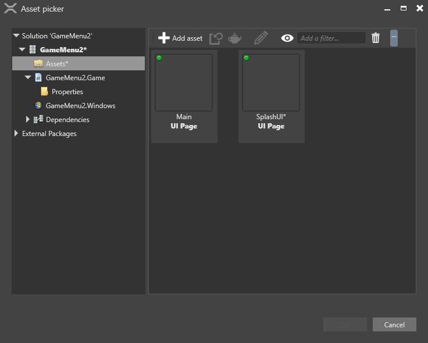Click the pencil edit asset icon
The height and width of the screenshot is (343, 428).
pyautogui.click(x=261, y=38)
